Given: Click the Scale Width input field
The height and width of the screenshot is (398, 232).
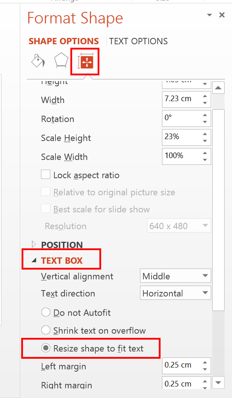Looking at the screenshot, I should 180,156.
